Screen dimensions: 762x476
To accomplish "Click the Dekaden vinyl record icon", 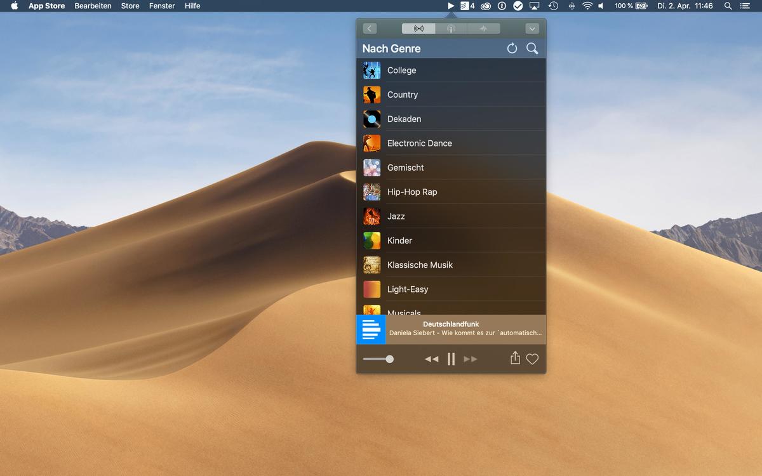I will tap(372, 119).
